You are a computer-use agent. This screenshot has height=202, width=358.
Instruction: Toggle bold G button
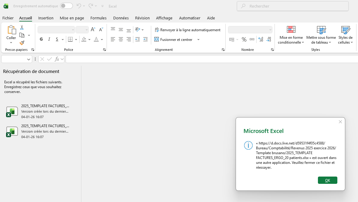click(x=41, y=39)
